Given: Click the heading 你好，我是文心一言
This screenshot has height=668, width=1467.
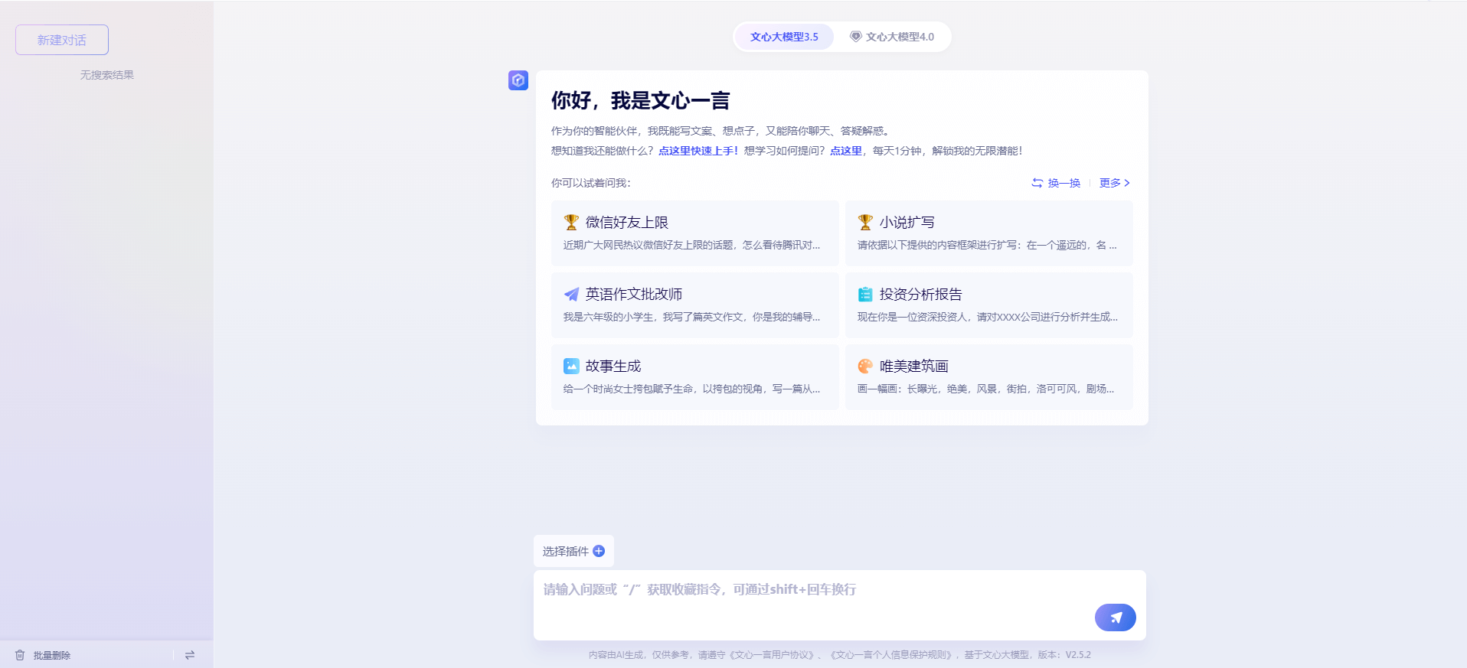Looking at the screenshot, I should point(640,100).
